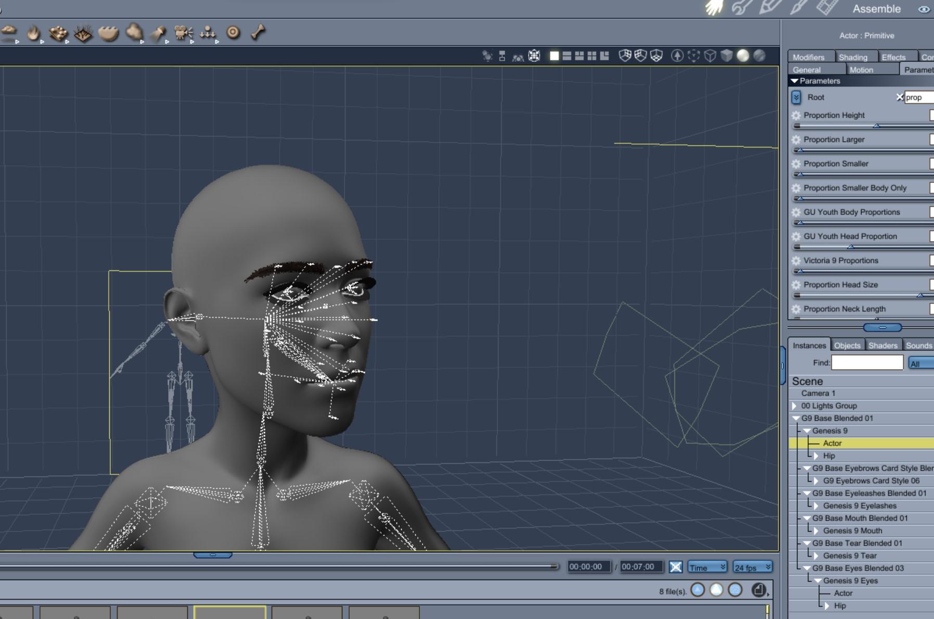Adjust the Proportion Head Size slider handle

(920, 295)
